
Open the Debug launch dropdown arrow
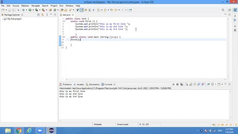point(26,10)
